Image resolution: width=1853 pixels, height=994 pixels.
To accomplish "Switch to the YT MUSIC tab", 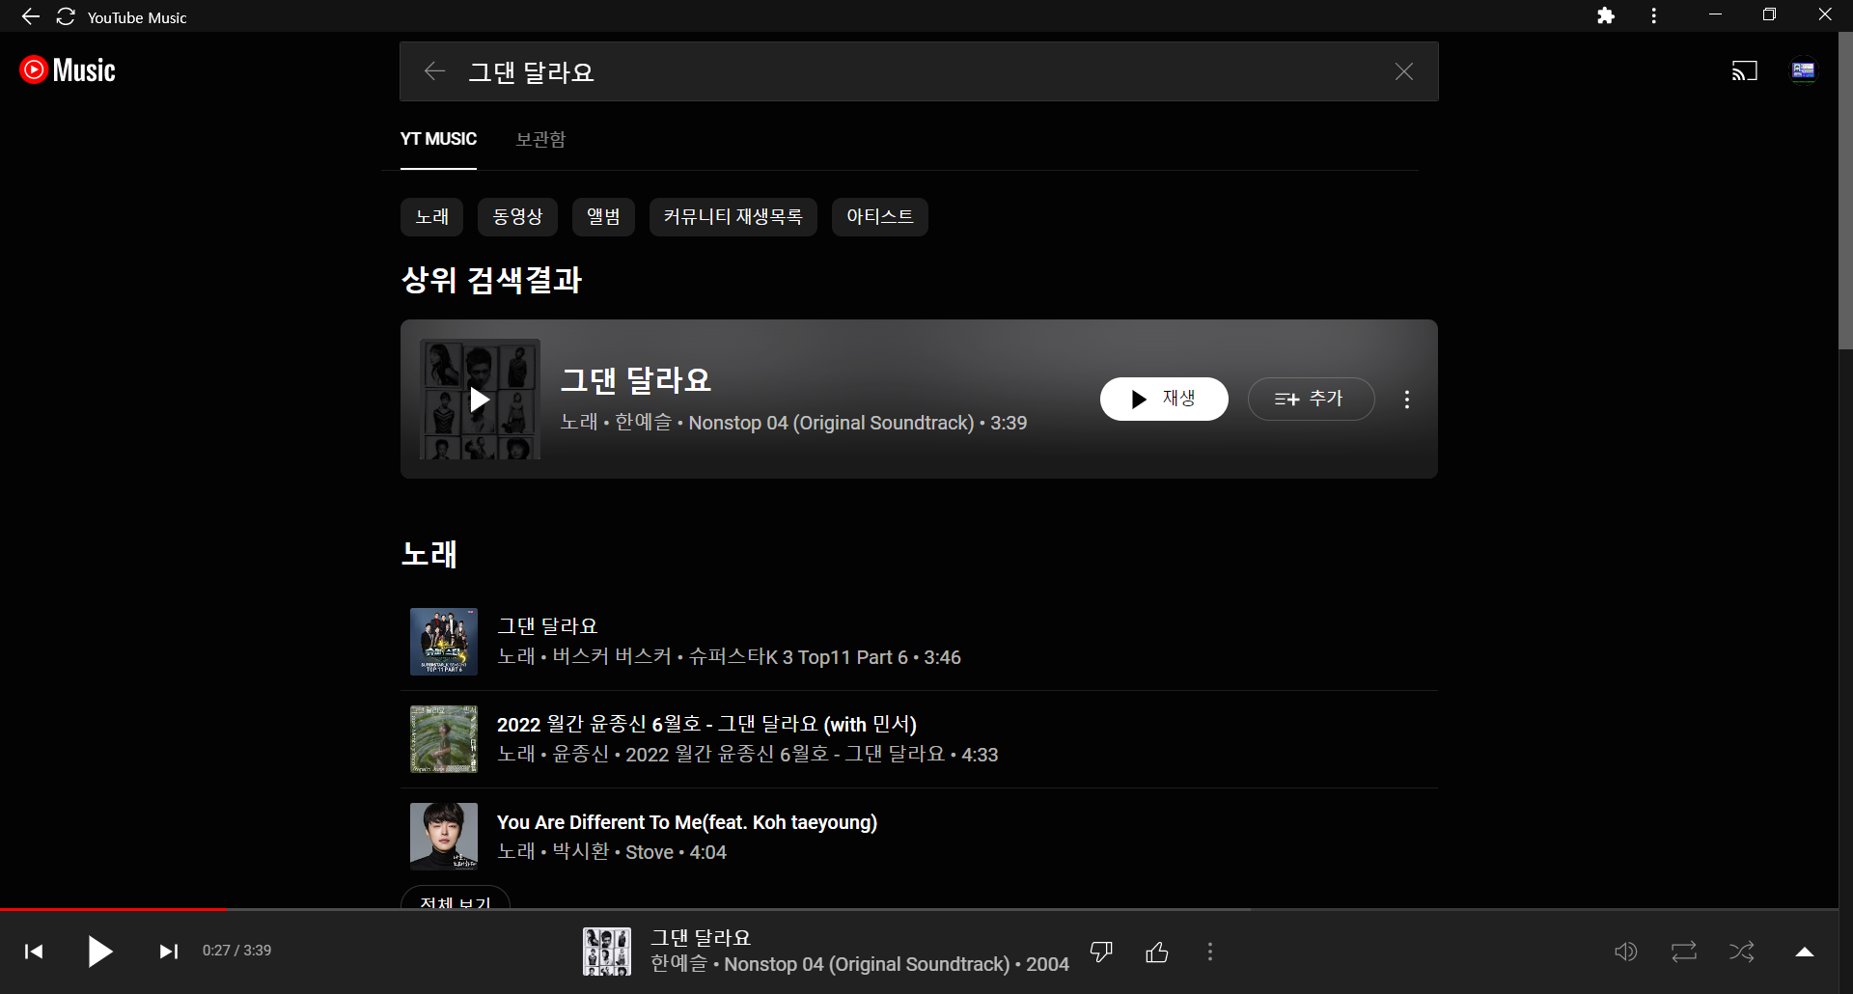I will point(438,139).
